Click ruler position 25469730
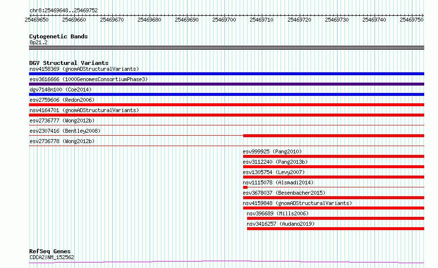This screenshot has width=438, height=268. pyautogui.click(x=337, y=20)
